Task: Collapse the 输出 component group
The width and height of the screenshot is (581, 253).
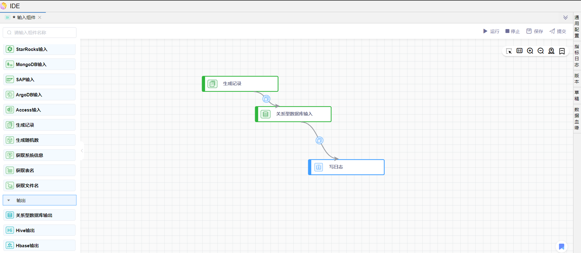Action: [9, 200]
